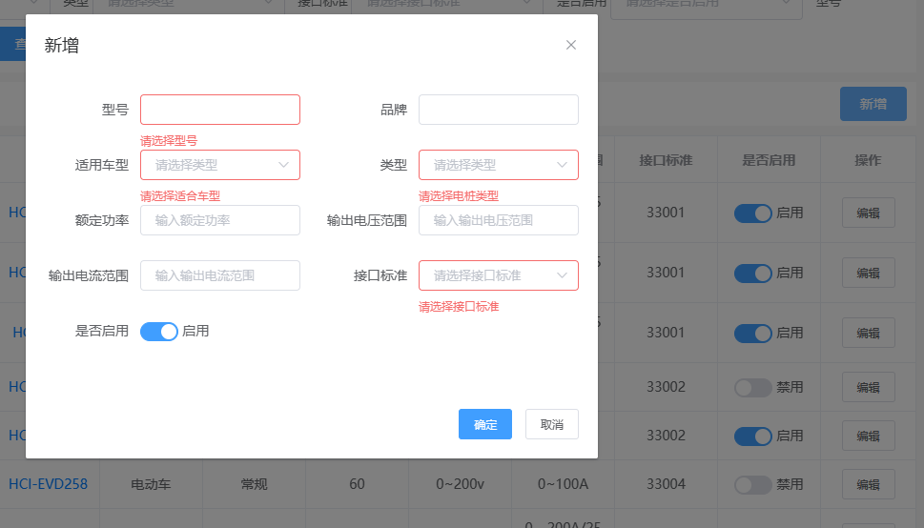
Task: Click the 输出电压范围 input field
Action: pyautogui.click(x=498, y=220)
